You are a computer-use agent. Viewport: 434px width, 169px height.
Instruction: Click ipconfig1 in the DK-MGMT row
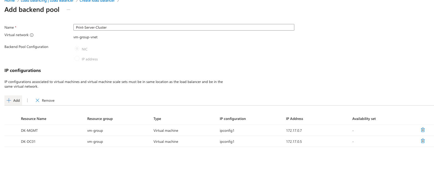coord(227,131)
